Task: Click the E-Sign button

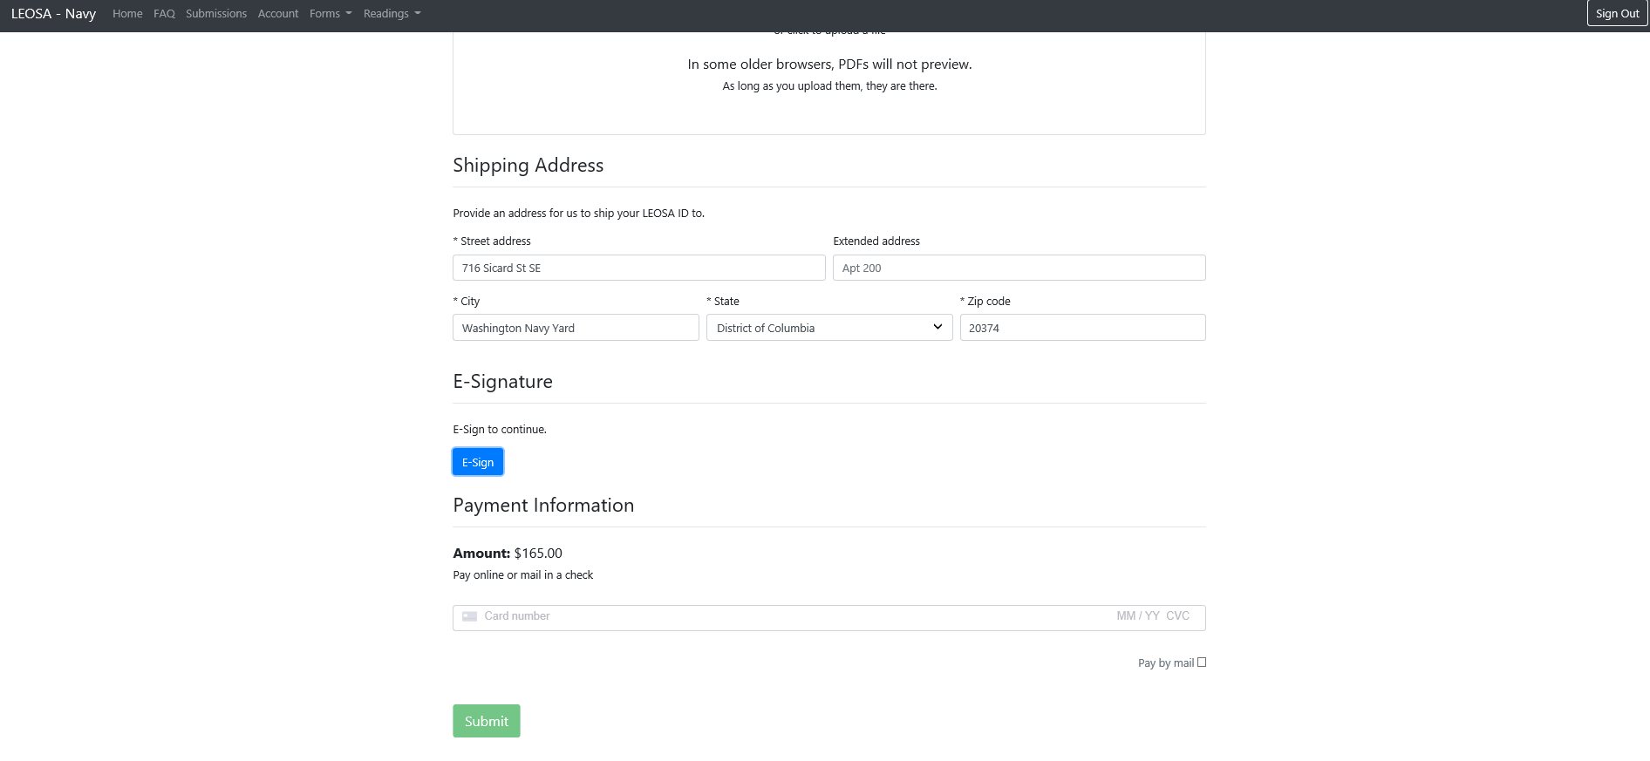Action: (478, 462)
